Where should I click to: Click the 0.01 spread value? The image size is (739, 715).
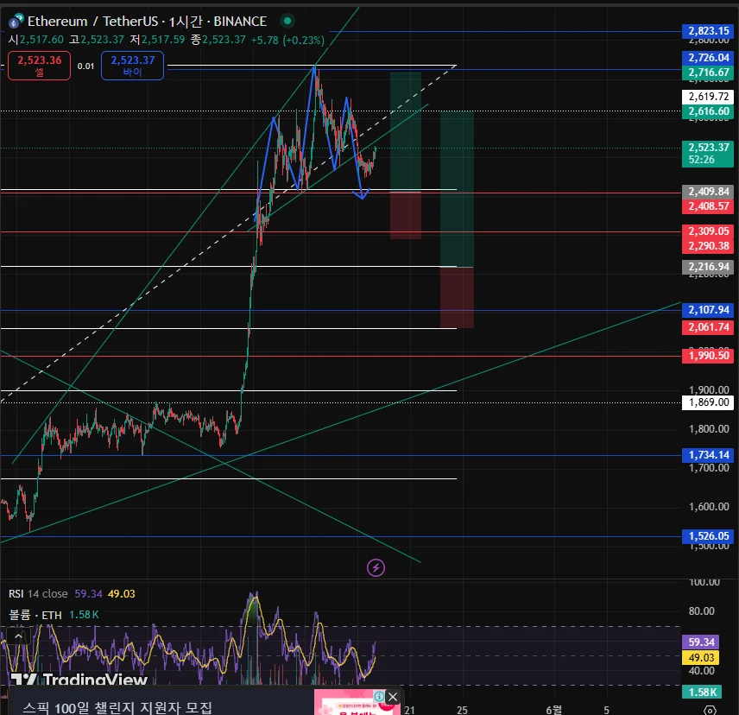click(85, 66)
